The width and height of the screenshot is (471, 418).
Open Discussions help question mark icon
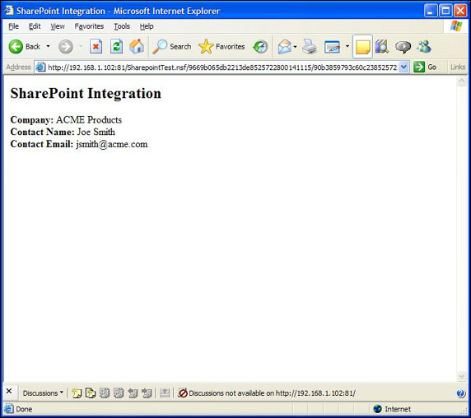[461, 393]
